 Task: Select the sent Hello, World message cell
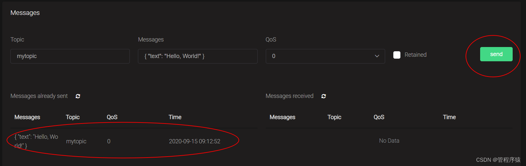(36, 141)
